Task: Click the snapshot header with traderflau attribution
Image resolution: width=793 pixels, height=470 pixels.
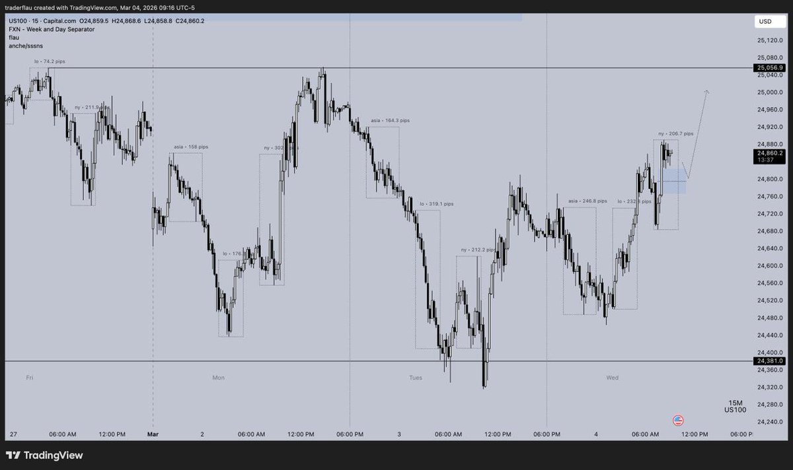Action: point(100,8)
